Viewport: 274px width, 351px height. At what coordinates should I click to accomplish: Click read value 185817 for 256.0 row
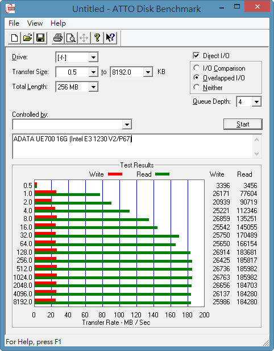247,260
